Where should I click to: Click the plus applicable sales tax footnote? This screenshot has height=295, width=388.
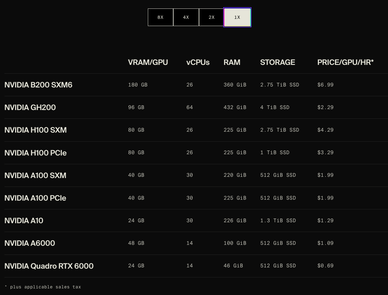(43, 287)
